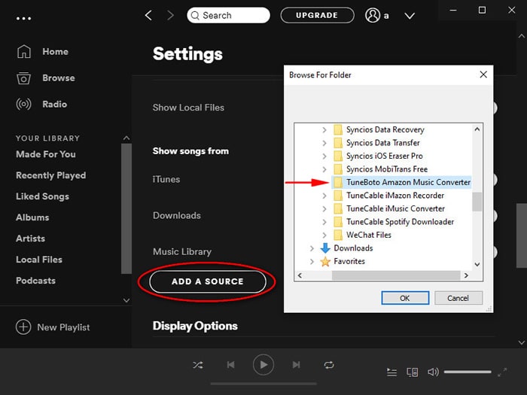Open Local Files in library

[39, 260]
